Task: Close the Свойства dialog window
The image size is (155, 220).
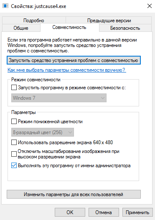Action: (150, 6)
